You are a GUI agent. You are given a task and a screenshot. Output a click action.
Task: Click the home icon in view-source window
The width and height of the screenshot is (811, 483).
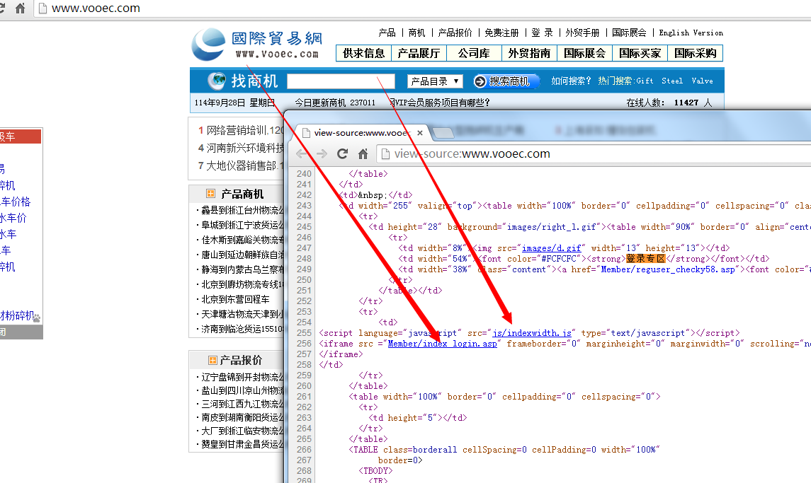[x=363, y=153]
